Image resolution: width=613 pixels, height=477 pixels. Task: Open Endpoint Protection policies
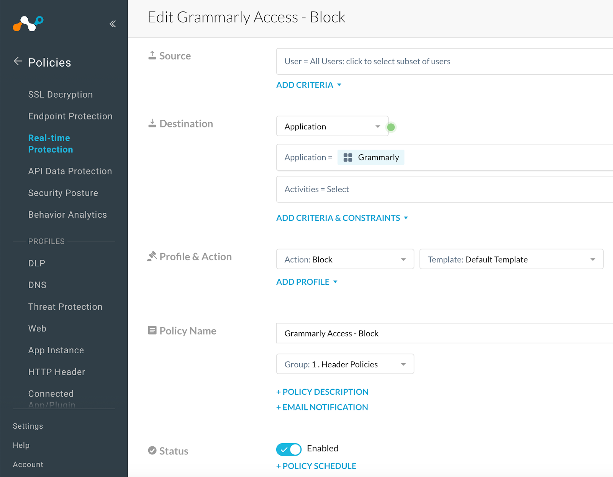(70, 116)
